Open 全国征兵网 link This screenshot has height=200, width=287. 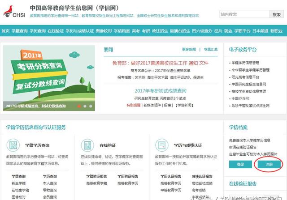pyautogui.click(x=240, y=98)
